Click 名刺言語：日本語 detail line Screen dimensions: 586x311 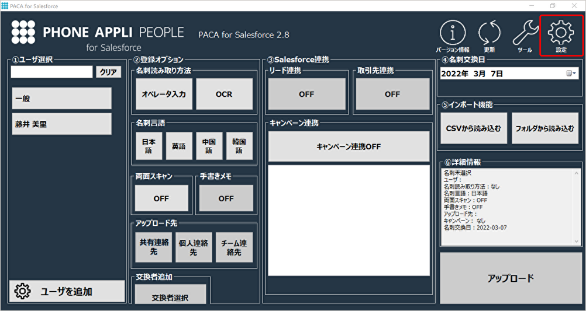coord(466,194)
